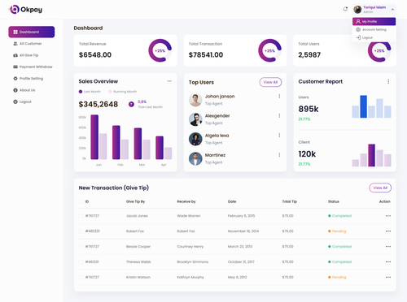
Task: Click View All in New Transaction
Action: [380, 188]
